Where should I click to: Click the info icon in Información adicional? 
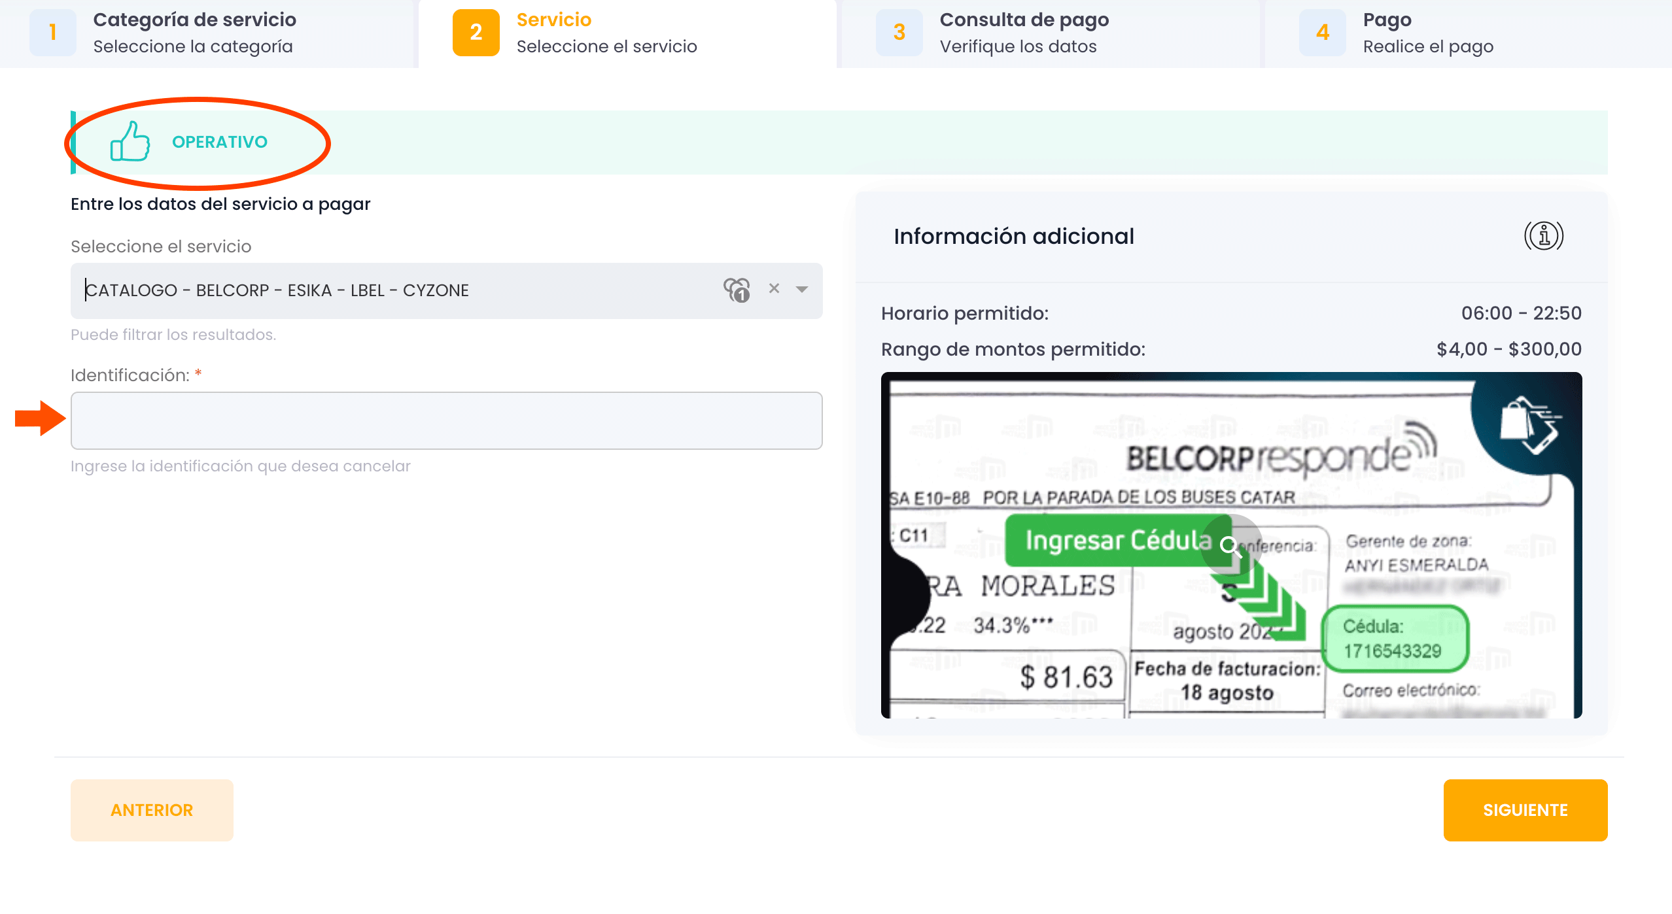[1544, 236]
